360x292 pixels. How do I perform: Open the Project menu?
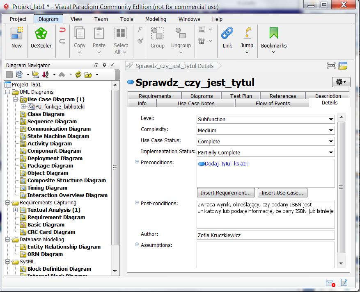18,19
